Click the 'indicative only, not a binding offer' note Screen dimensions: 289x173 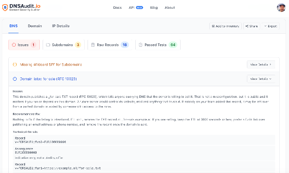39,158
